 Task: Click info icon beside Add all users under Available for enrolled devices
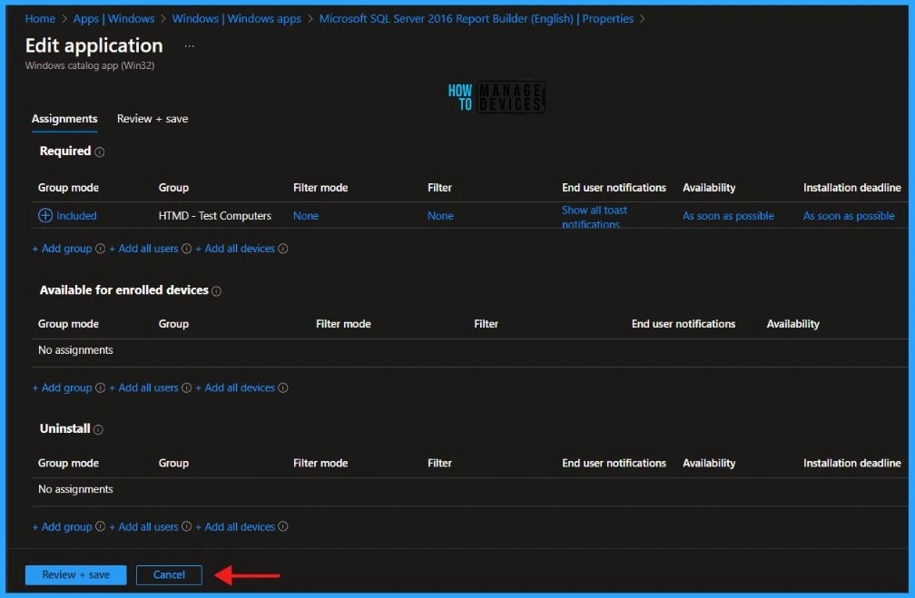[187, 387]
